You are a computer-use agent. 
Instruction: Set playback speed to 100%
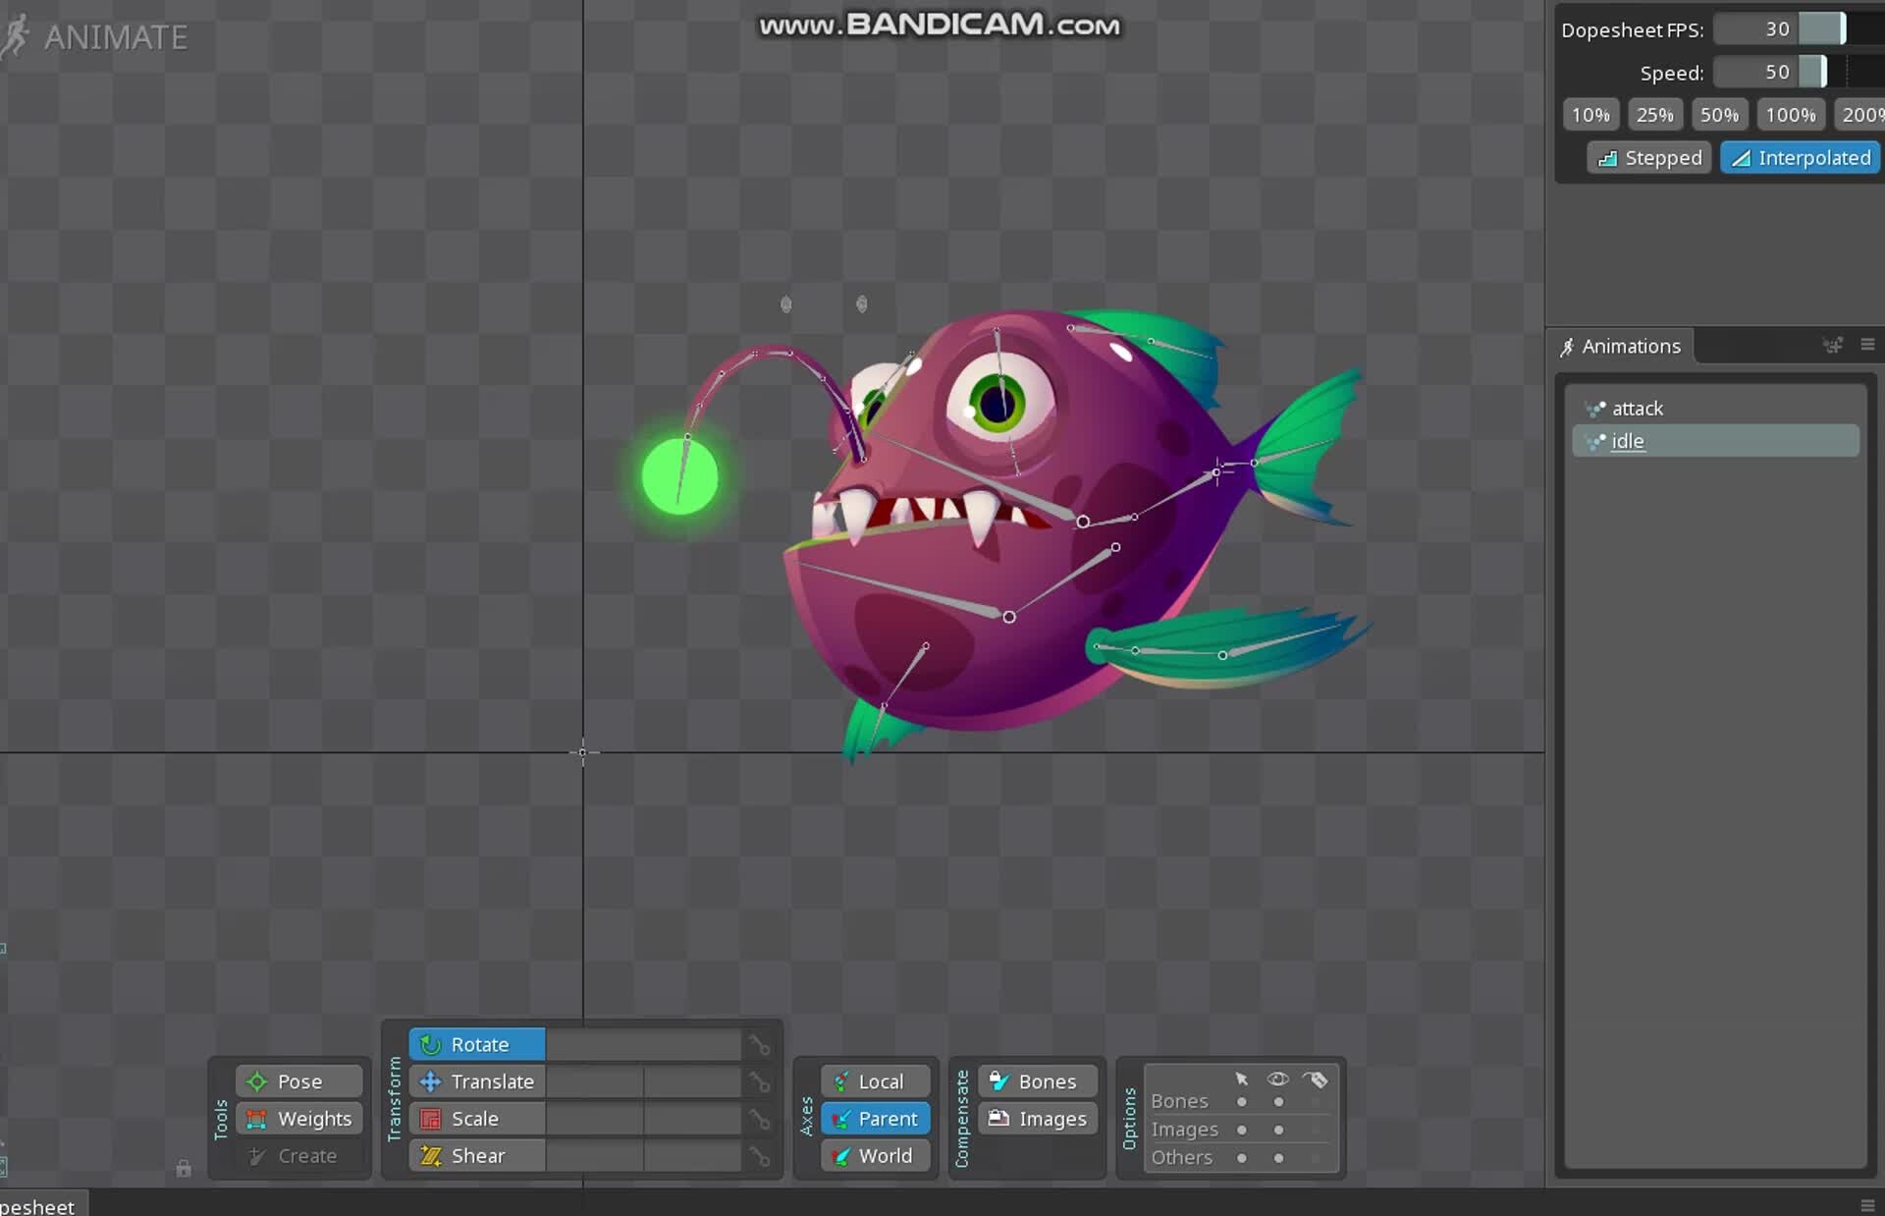1791,114
